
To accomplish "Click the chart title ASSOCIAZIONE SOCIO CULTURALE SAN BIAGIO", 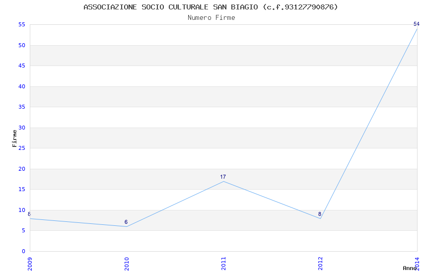I will [211, 7].
